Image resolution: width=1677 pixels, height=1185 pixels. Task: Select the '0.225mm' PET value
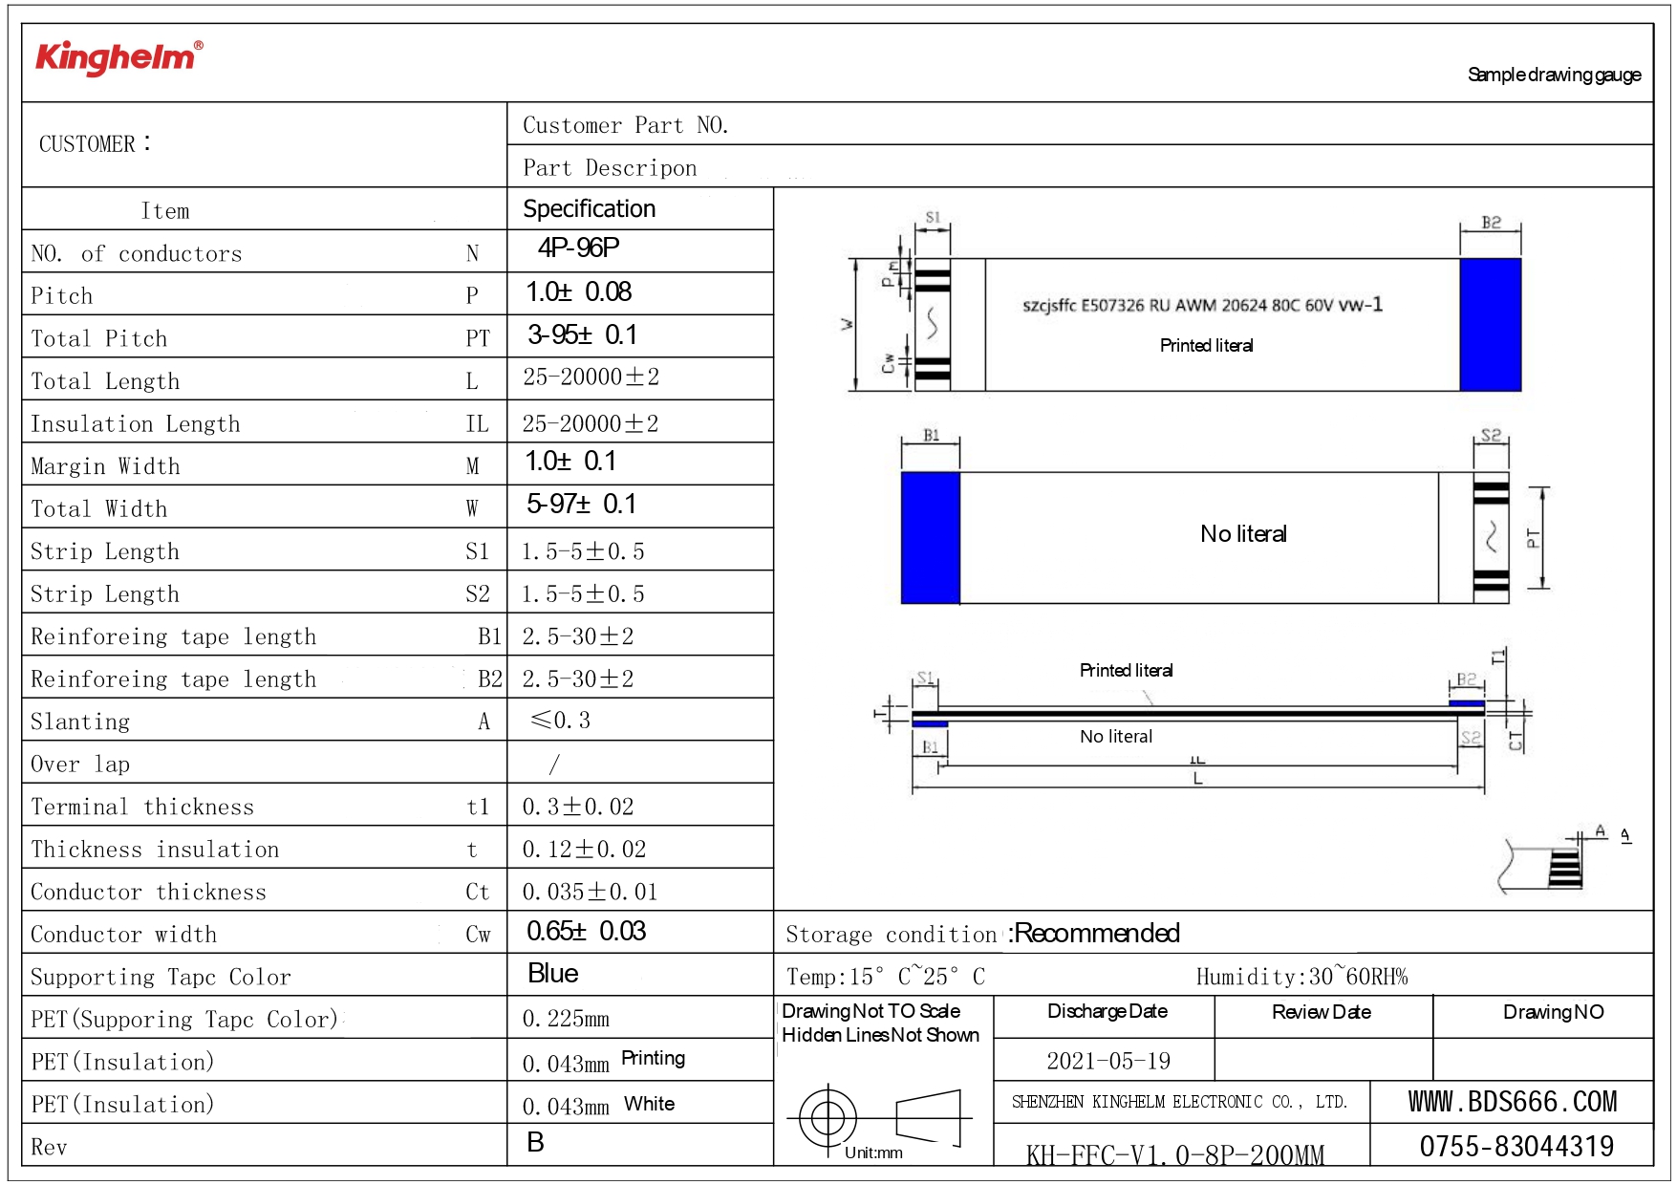tap(567, 1020)
